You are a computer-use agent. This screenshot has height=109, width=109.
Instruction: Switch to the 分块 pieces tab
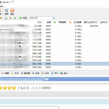tap(45, 73)
